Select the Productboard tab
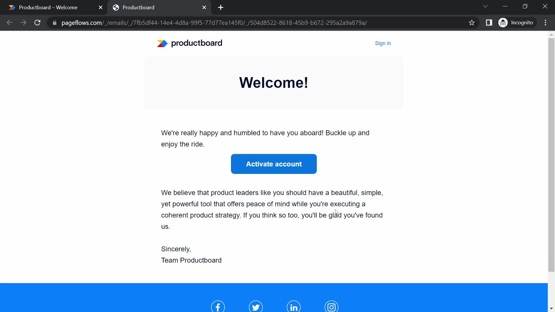The width and height of the screenshot is (555, 312). tap(159, 8)
